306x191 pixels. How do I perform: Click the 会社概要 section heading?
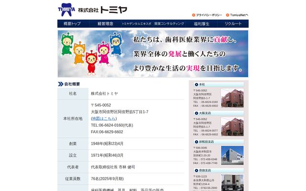(72, 84)
